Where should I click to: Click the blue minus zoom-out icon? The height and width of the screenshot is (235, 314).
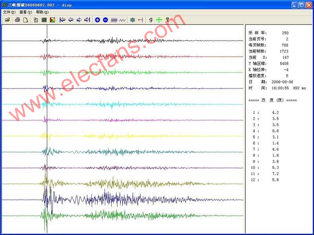point(105,20)
